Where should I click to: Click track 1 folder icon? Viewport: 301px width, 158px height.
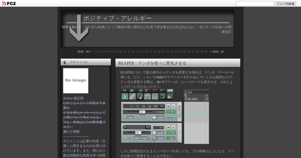180,141
